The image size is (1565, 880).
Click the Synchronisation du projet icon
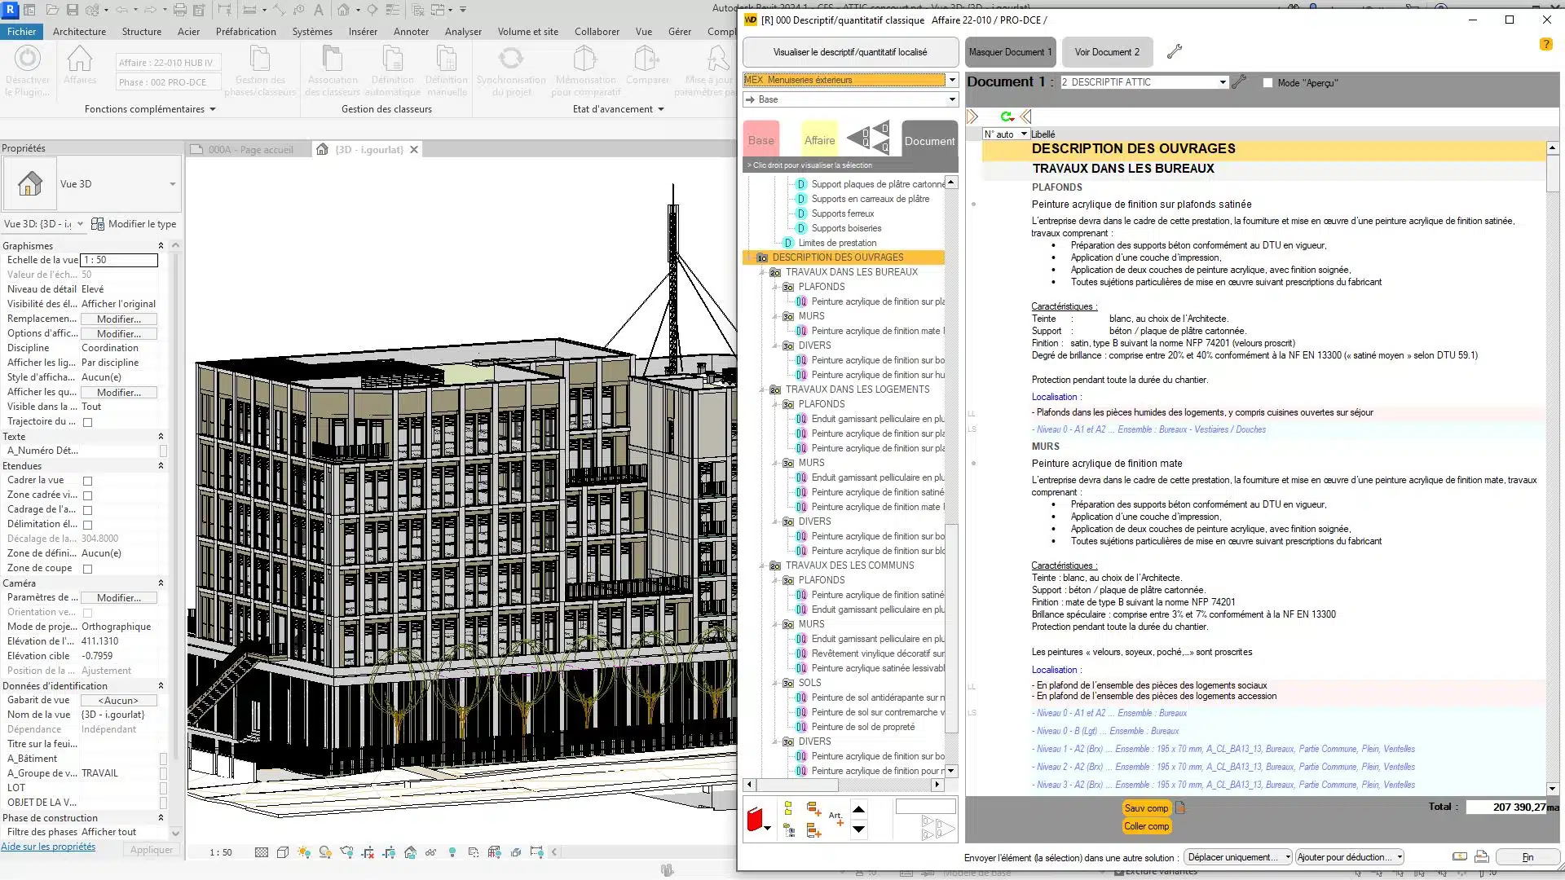pyautogui.click(x=511, y=59)
